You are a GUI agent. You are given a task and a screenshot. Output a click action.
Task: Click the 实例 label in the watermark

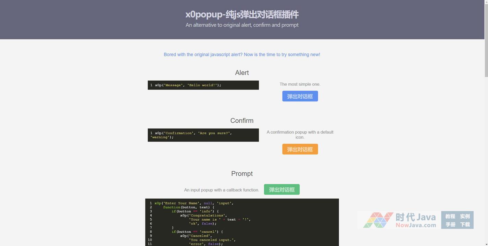(x=465, y=216)
